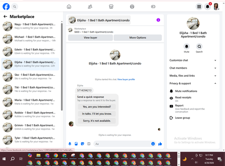Click into the Aa message input field
225x166 pixels.
[122, 144]
